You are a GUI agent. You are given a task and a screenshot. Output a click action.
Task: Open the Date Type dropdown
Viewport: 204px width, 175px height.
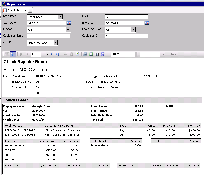pos(61,17)
